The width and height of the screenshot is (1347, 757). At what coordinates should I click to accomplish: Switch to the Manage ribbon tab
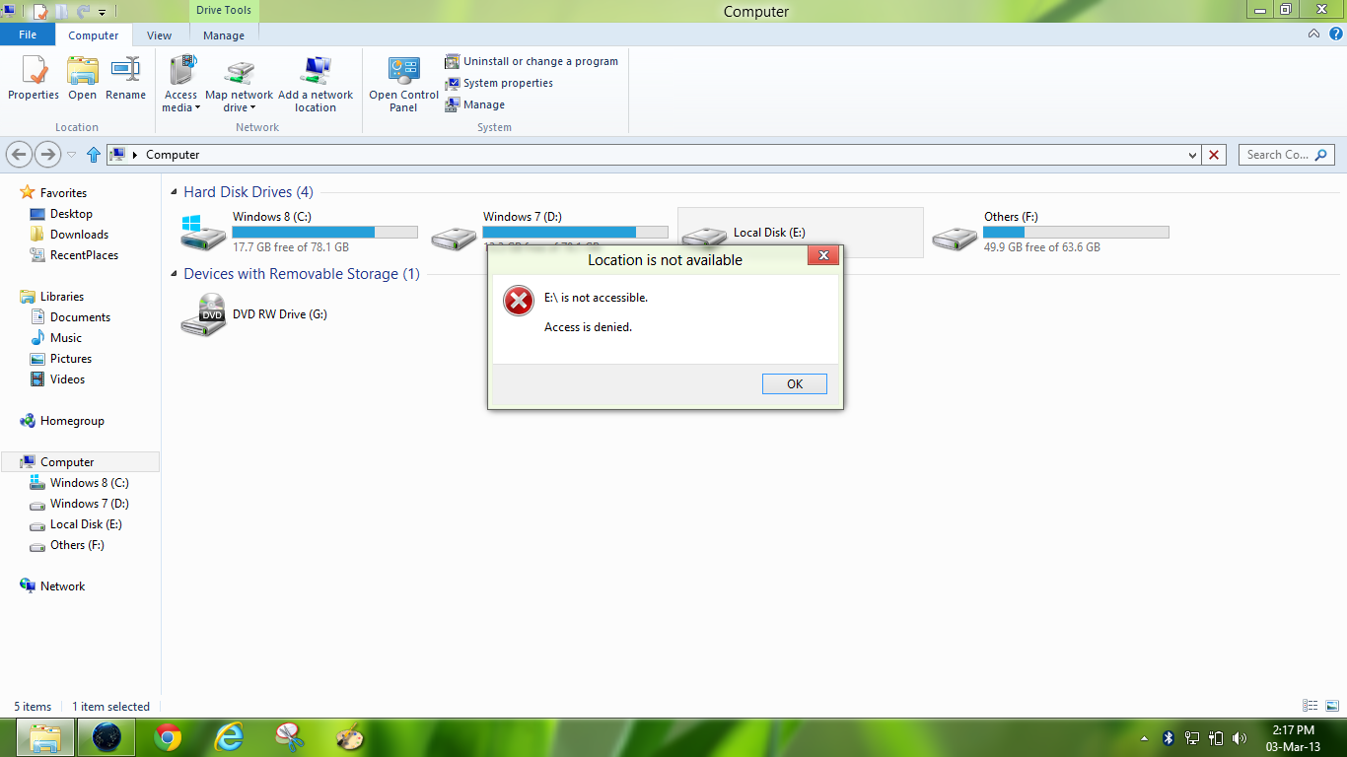pos(224,35)
